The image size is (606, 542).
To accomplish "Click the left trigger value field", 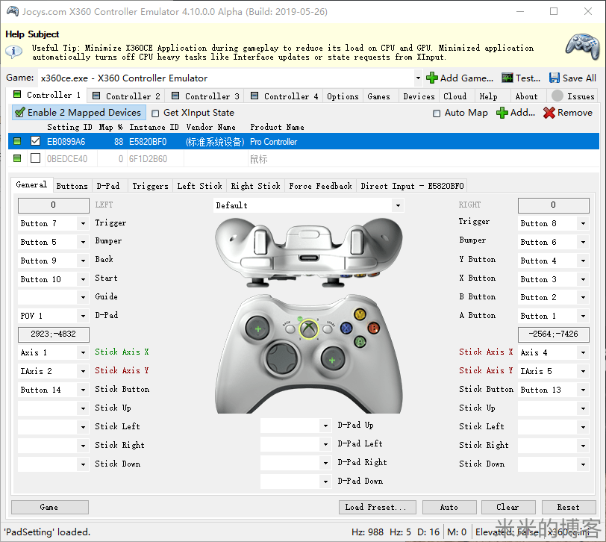I will click(53, 205).
